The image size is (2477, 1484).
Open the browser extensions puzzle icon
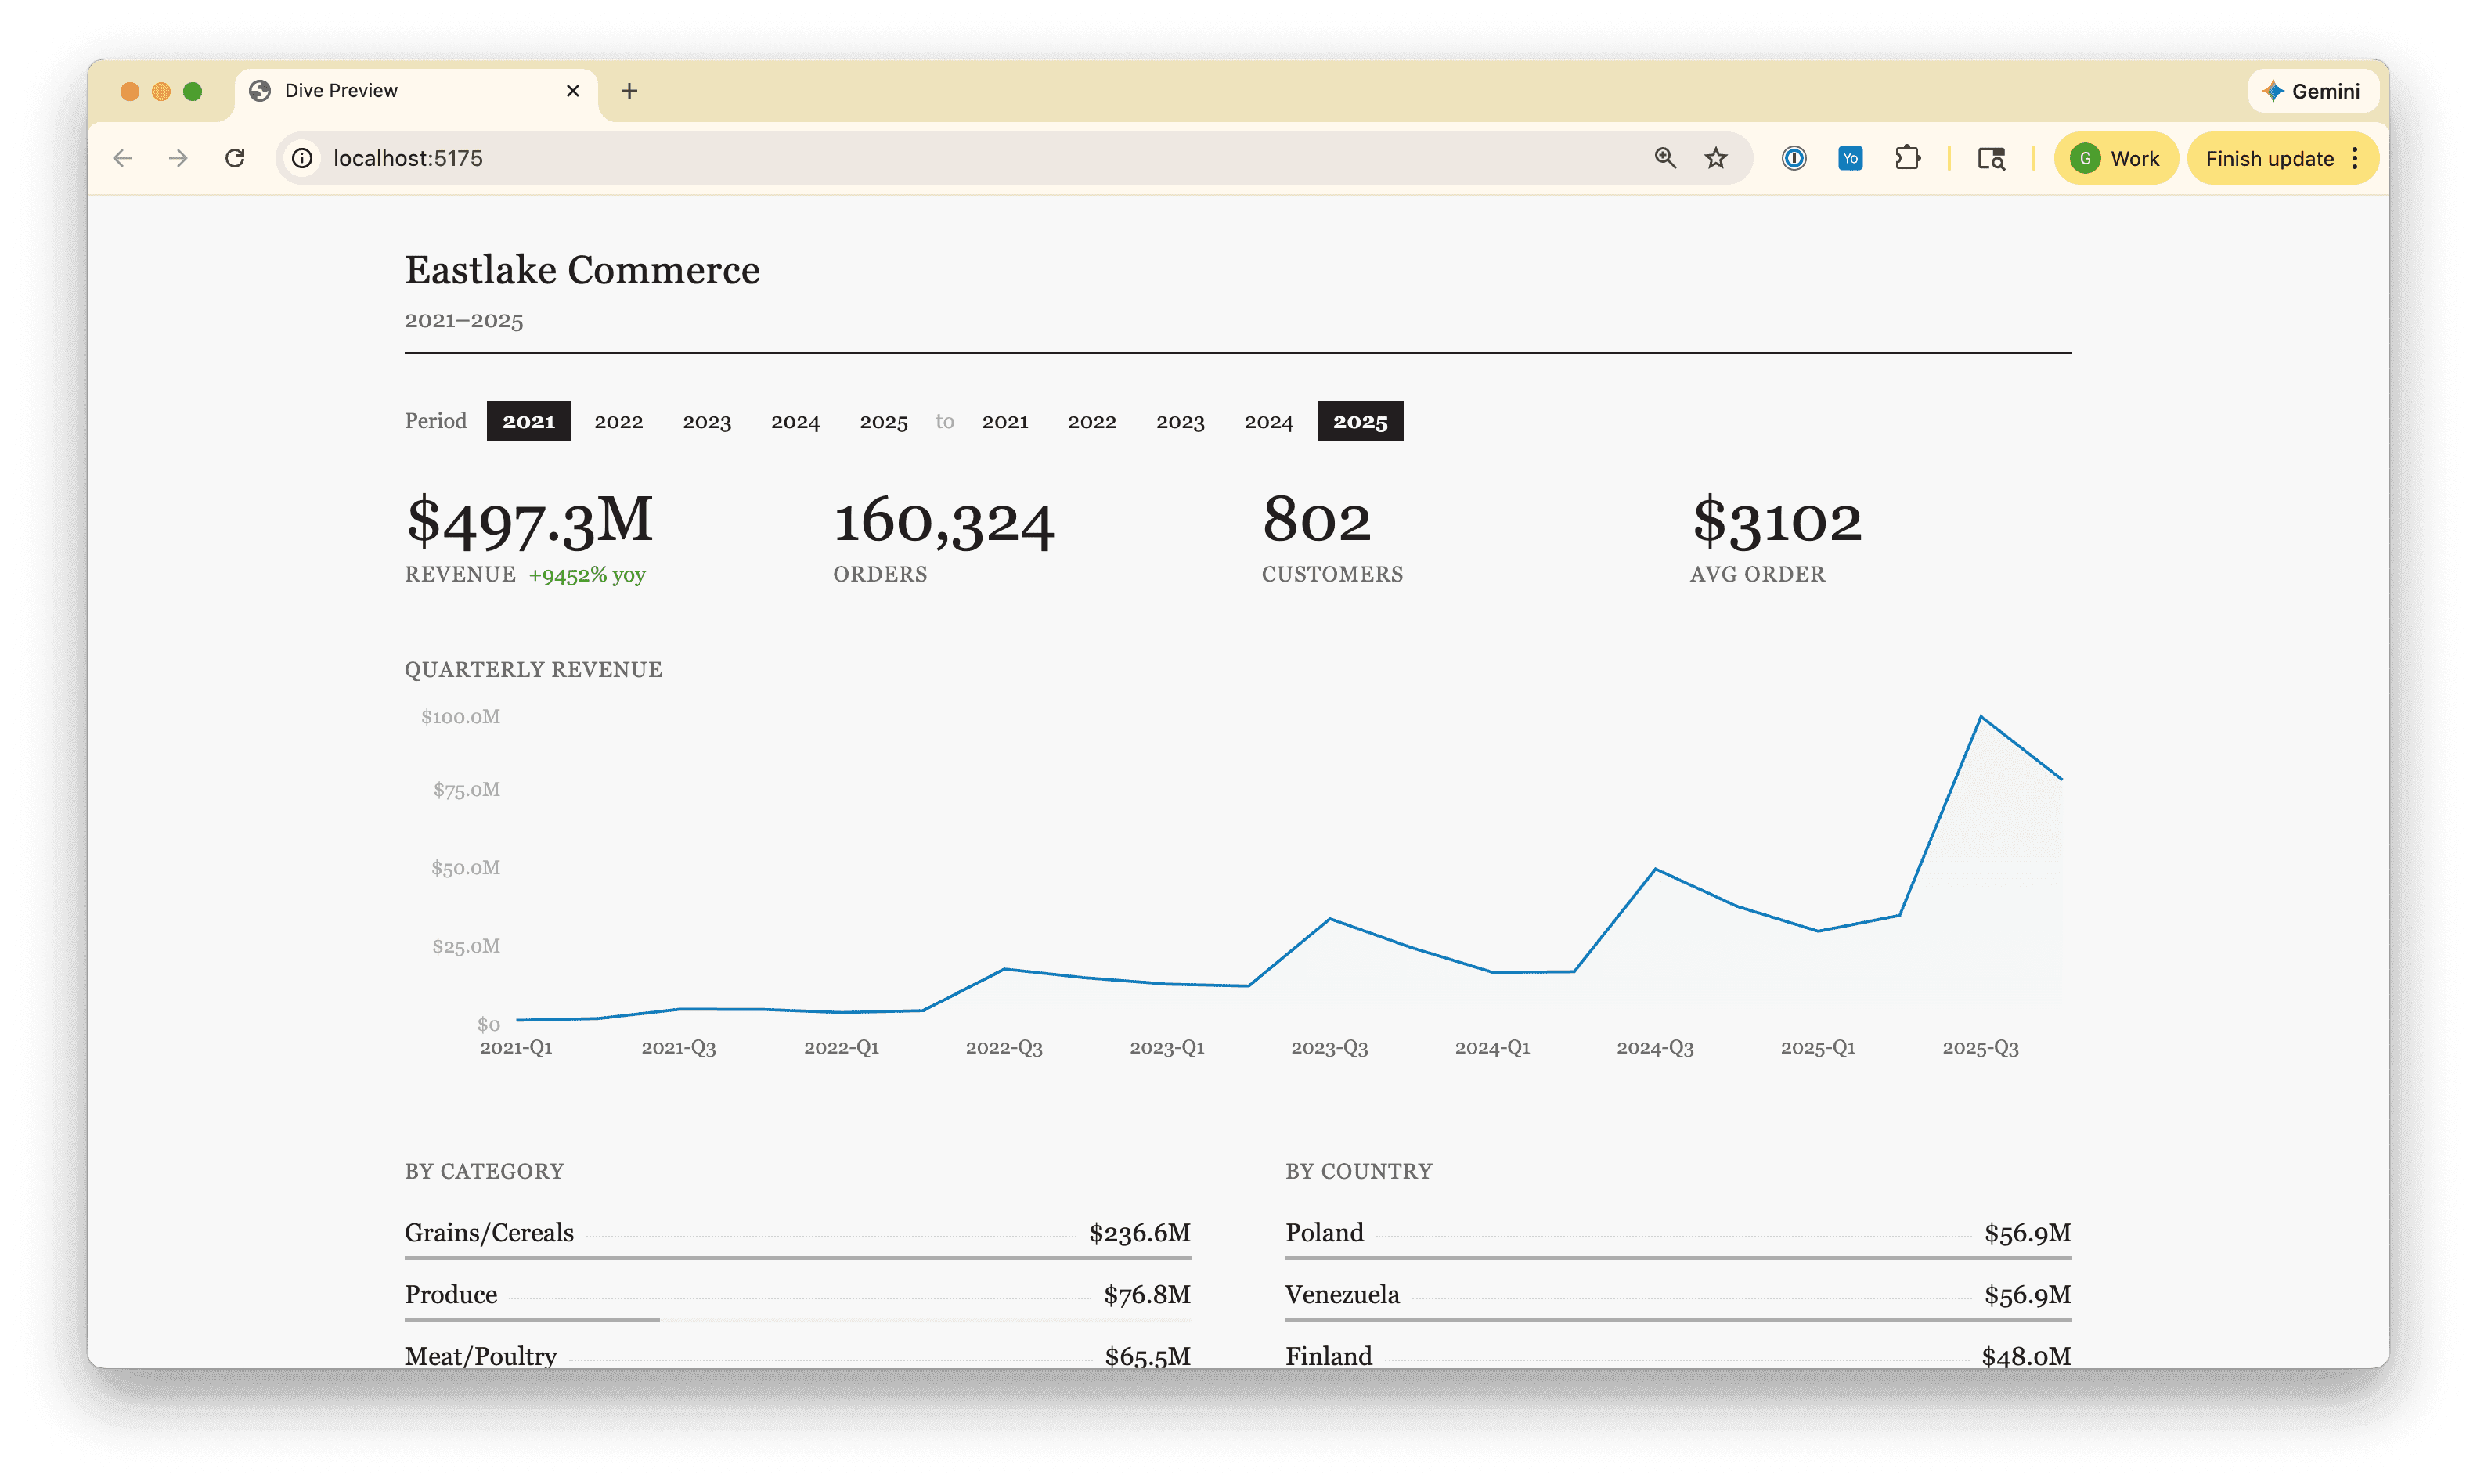point(1907,158)
